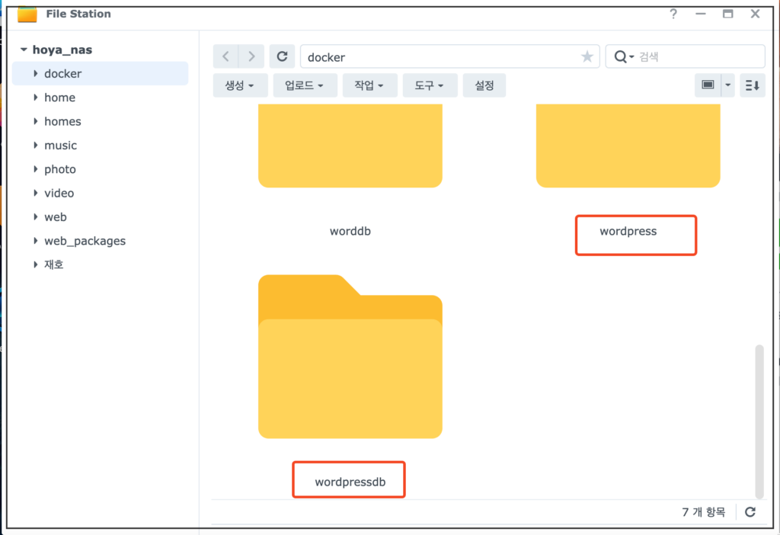Click the File Station folder app icon
Screen dimensions: 780x535
[27, 14]
